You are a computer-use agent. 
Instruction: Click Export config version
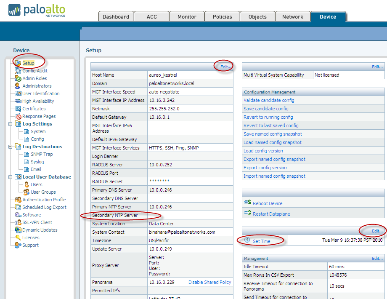pos(265,168)
